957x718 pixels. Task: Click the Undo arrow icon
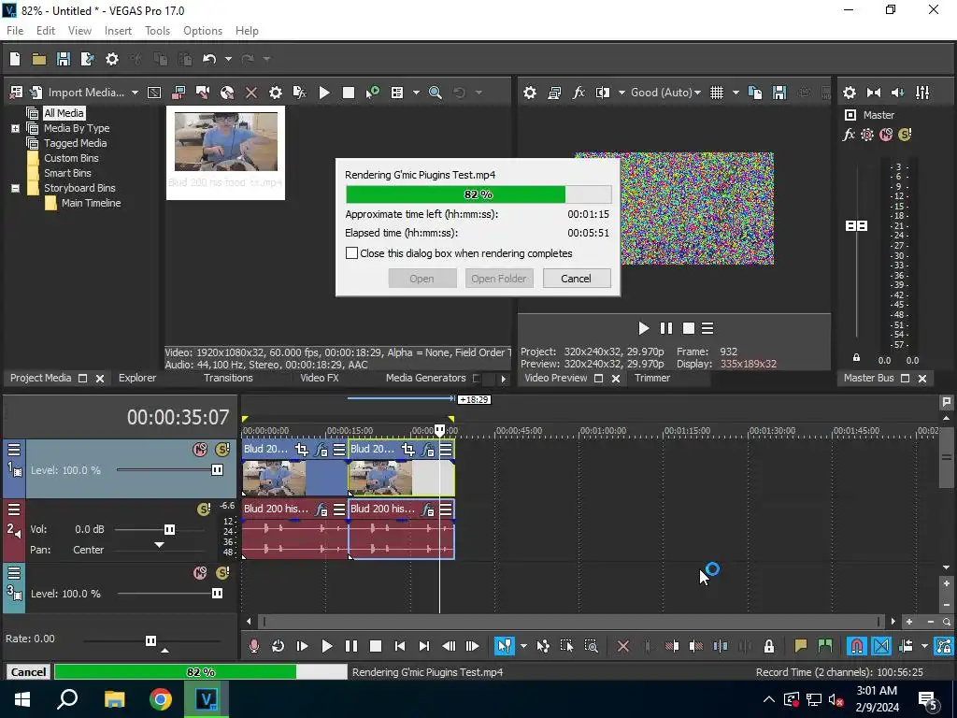(209, 59)
